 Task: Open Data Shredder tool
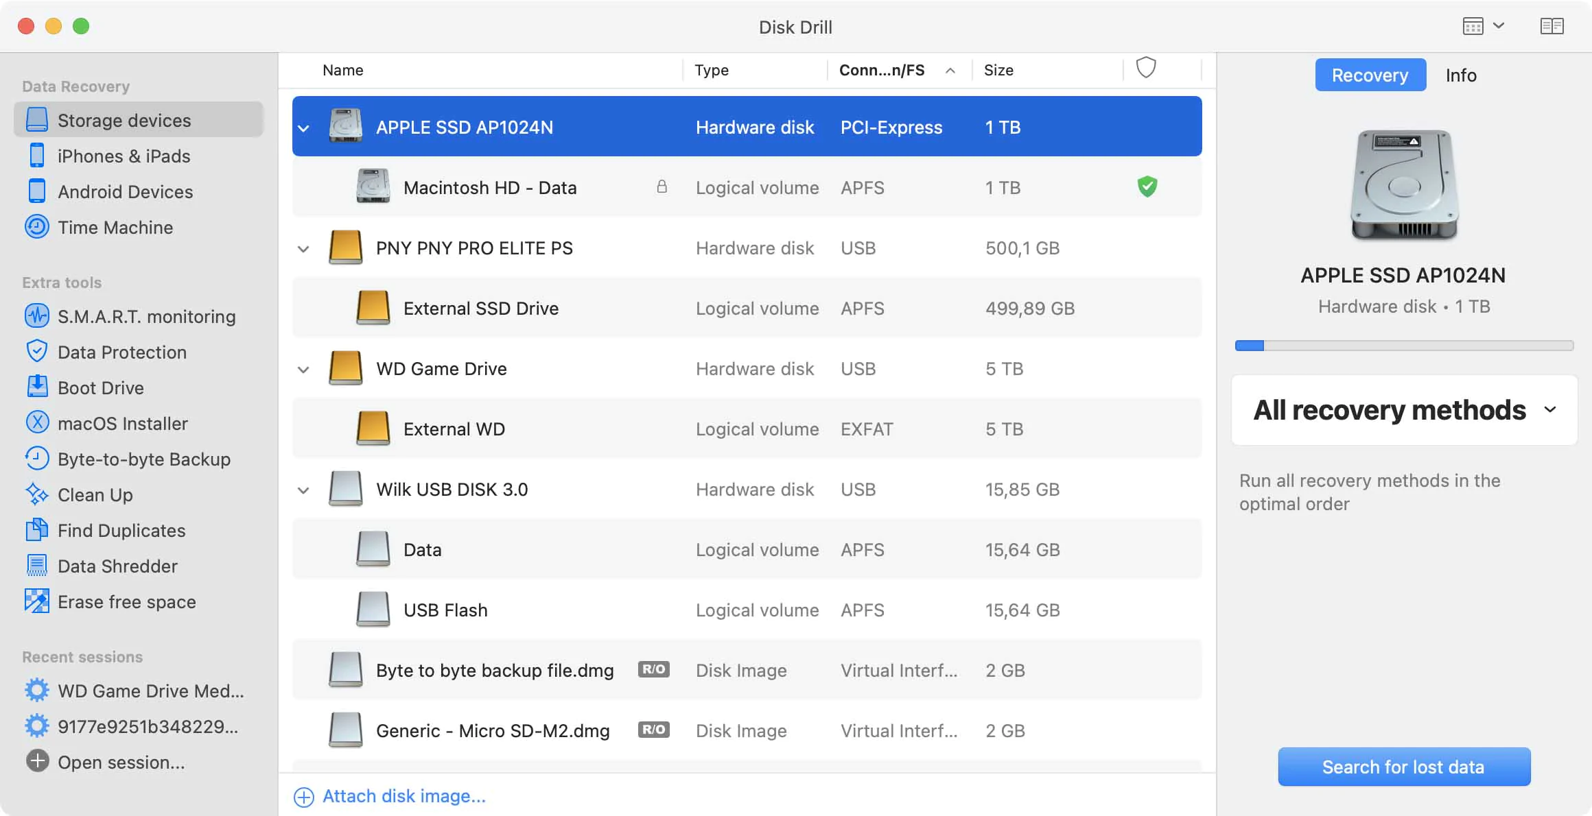pyautogui.click(x=117, y=565)
